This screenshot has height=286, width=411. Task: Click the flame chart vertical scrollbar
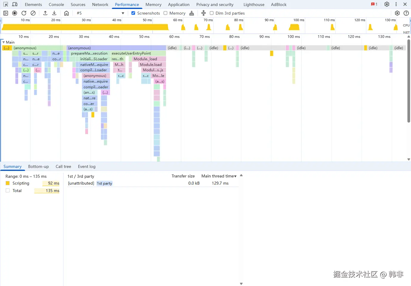pos(409,81)
